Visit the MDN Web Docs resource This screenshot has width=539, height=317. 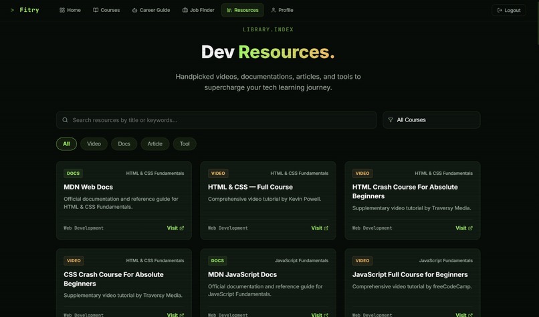click(175, 228)
